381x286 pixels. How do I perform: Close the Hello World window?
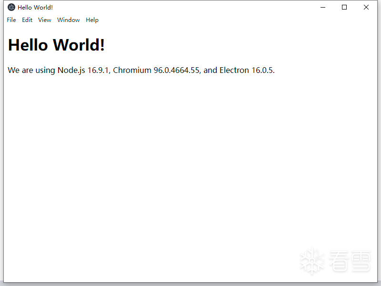pyautogui.click(x=366, y=7)
